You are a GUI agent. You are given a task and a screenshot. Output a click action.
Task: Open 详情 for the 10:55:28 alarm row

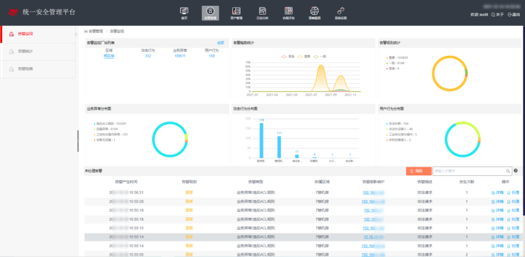click(497, 202)
